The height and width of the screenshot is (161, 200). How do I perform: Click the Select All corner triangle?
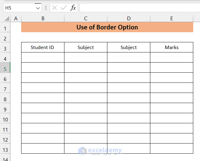click(7, 18)
